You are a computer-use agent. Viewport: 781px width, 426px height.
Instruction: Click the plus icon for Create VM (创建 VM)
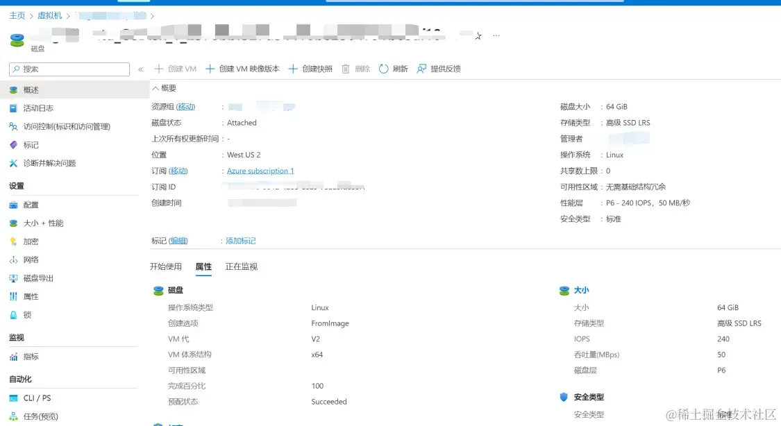[x=159, y=69]
